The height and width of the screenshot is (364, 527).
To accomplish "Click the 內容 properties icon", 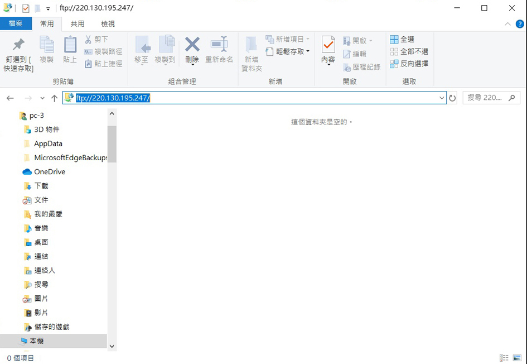I will 328,45.
